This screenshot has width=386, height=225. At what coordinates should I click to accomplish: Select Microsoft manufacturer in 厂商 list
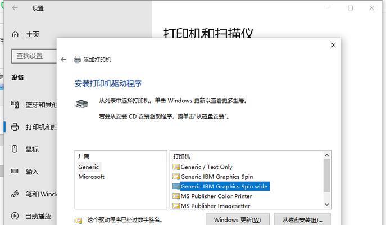91,177
